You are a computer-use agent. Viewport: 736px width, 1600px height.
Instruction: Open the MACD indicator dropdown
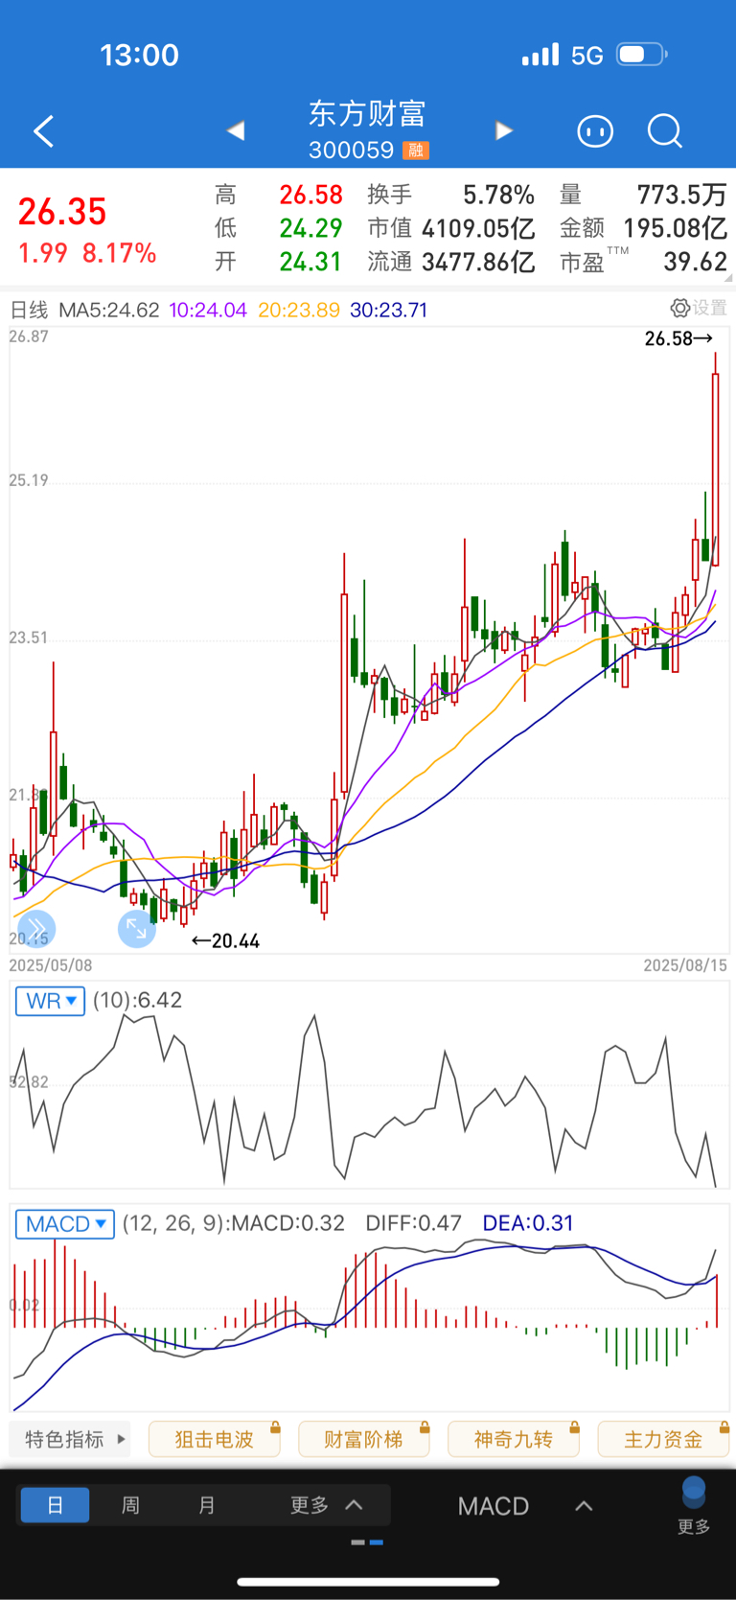65,1224
